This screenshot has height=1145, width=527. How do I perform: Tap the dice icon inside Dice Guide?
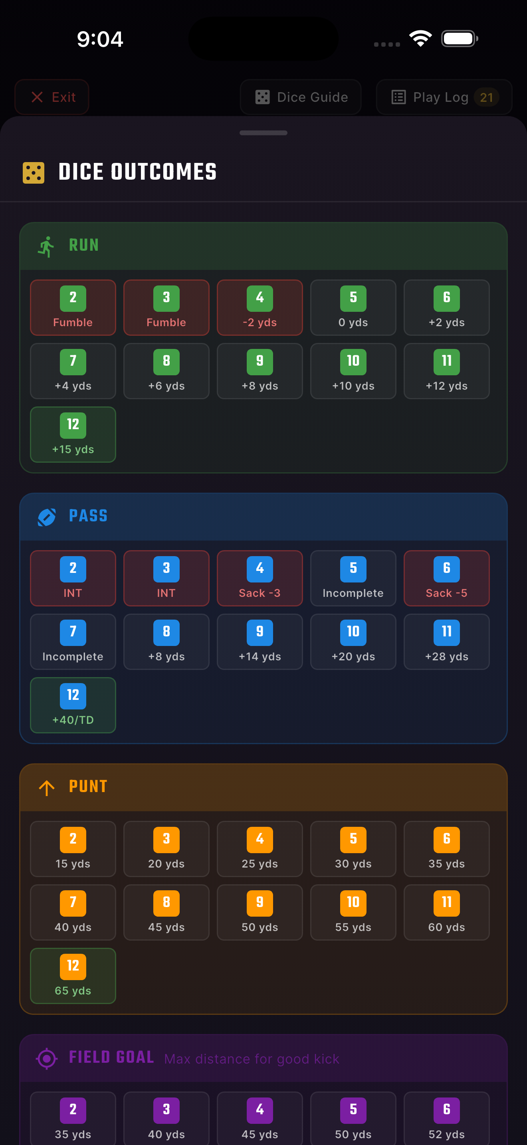tap(263, 97)
